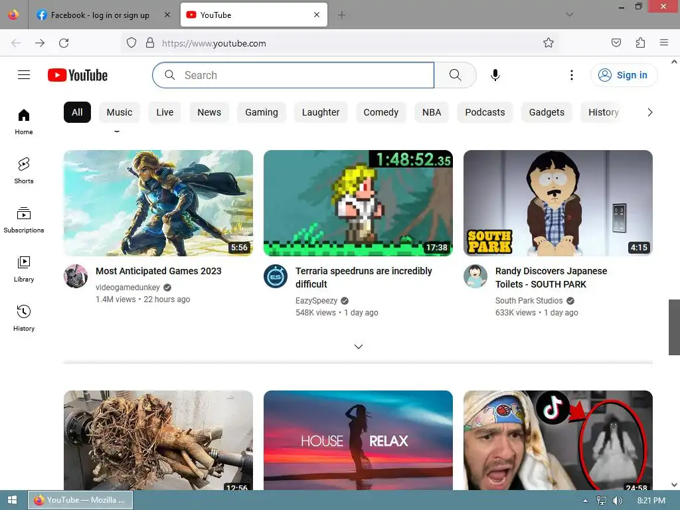Close the YouTube tab

coord(317,15)
